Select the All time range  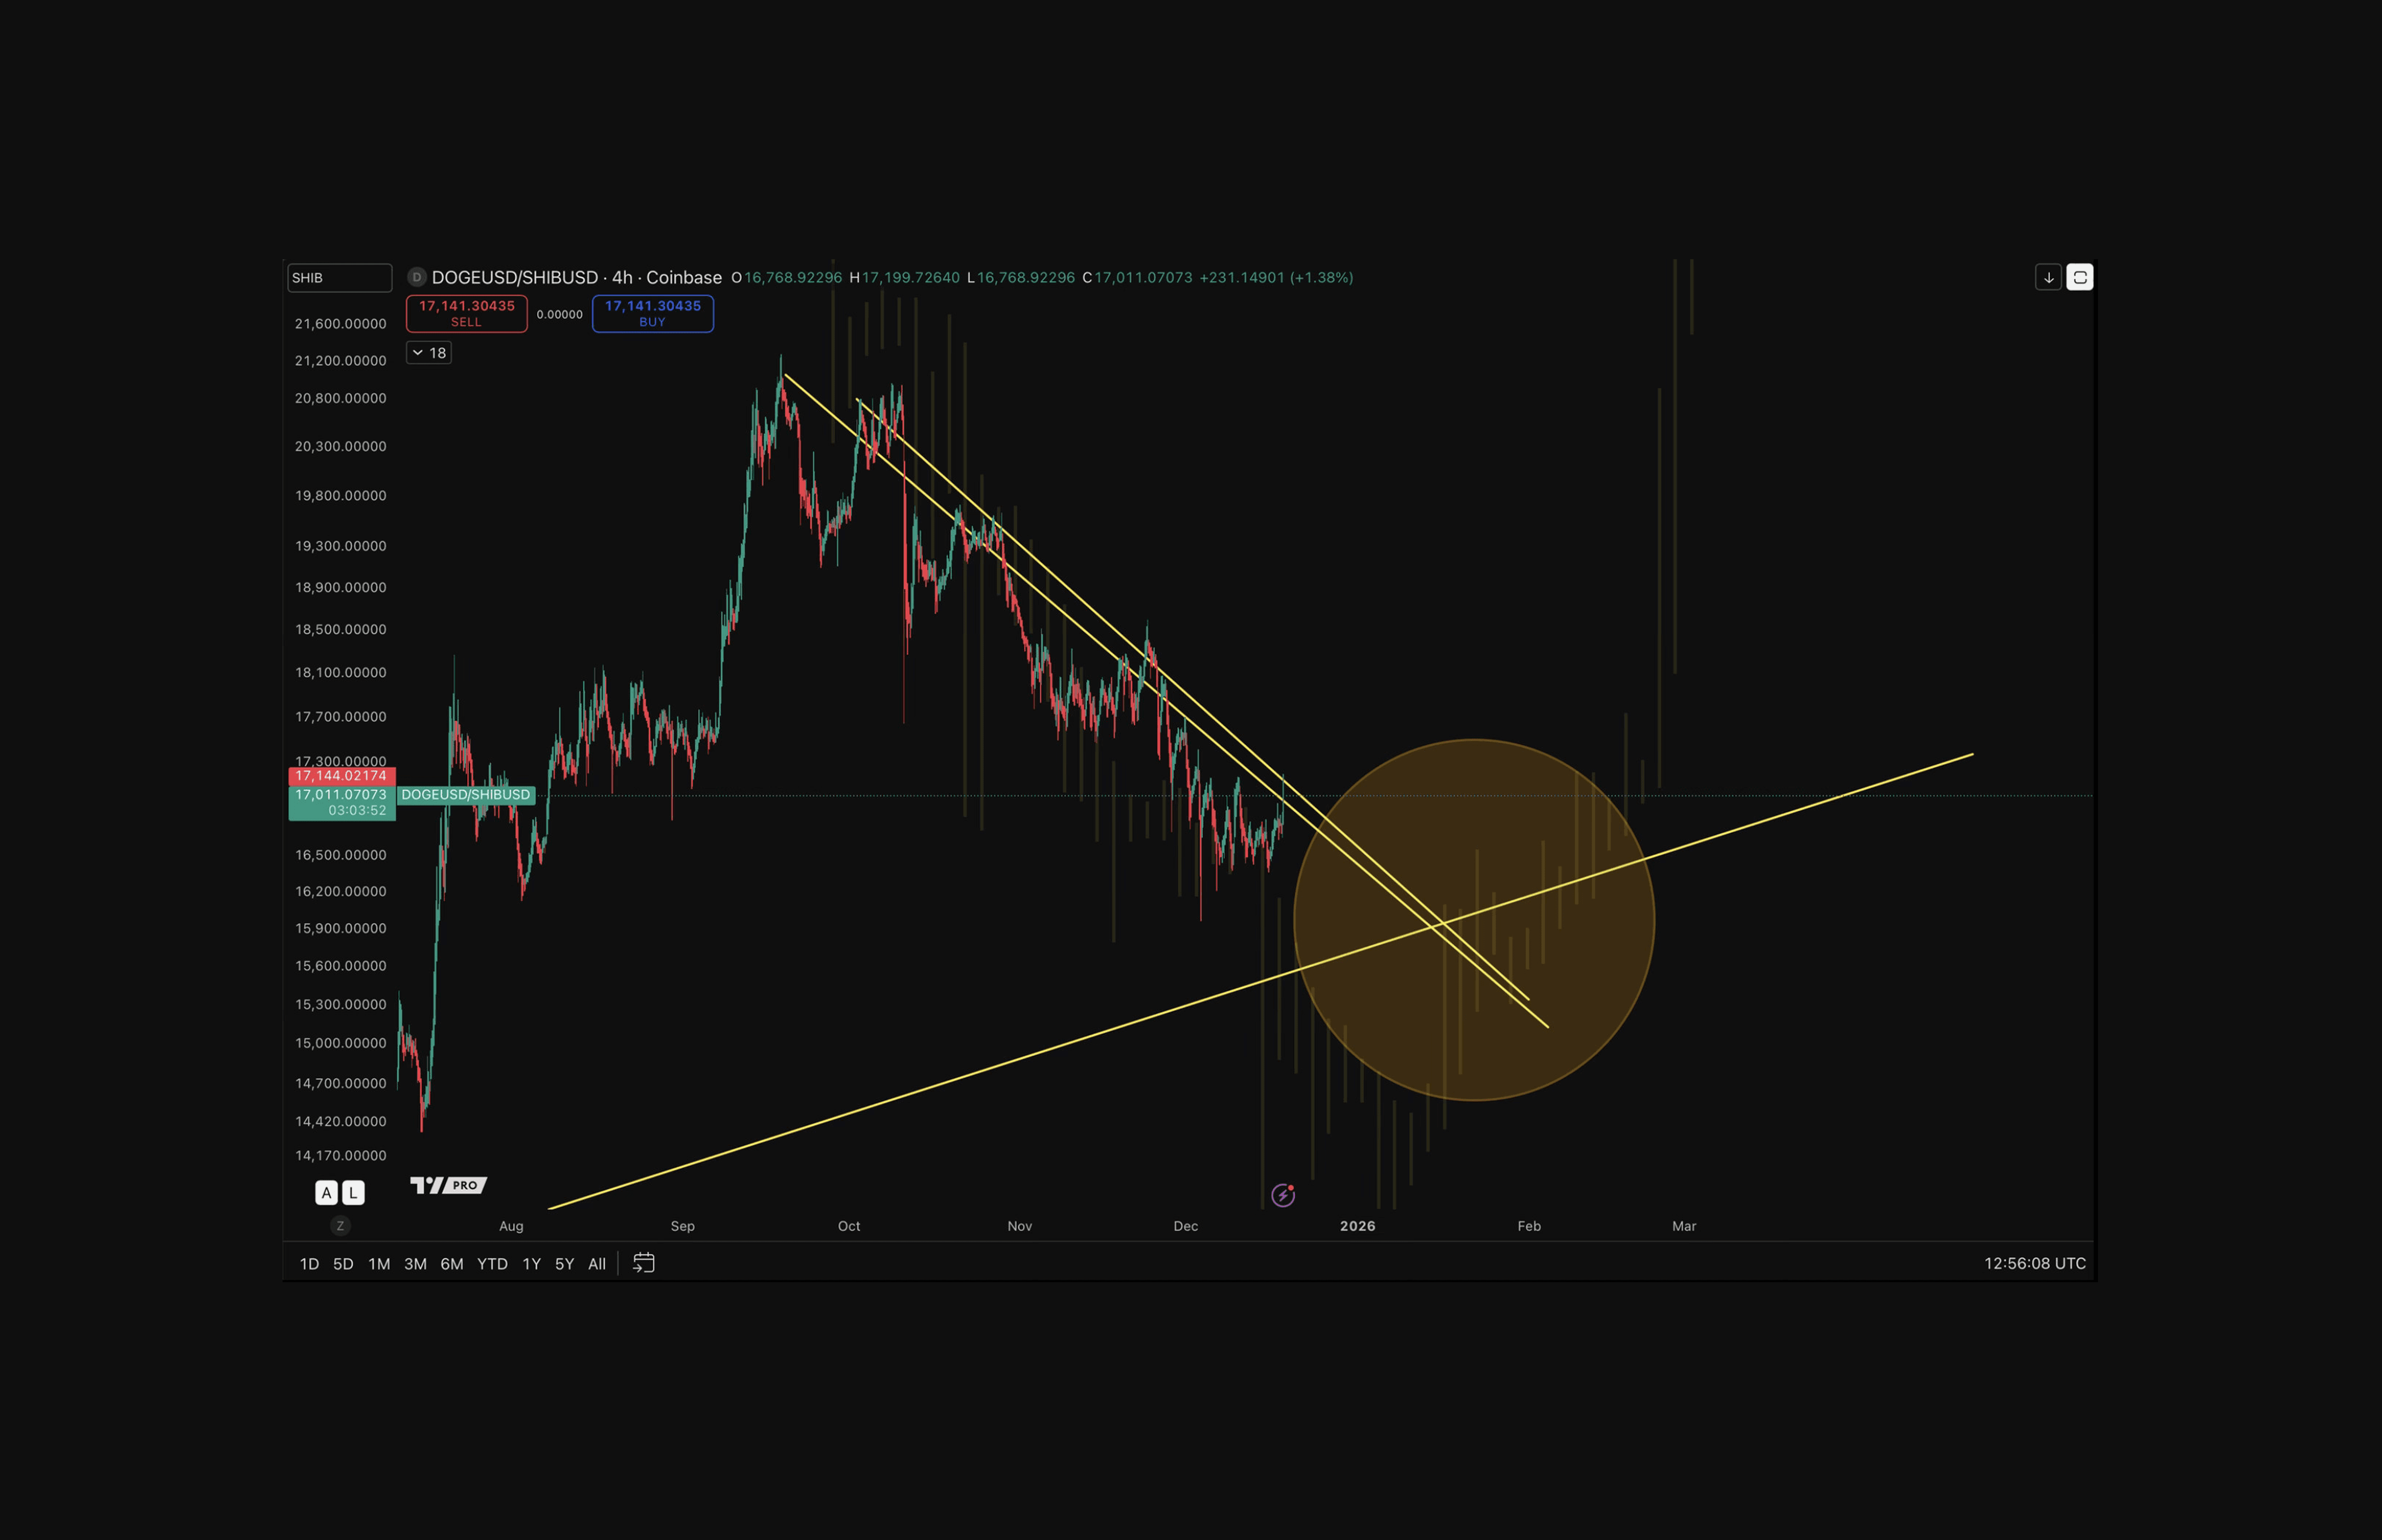tap(597, 1264)
